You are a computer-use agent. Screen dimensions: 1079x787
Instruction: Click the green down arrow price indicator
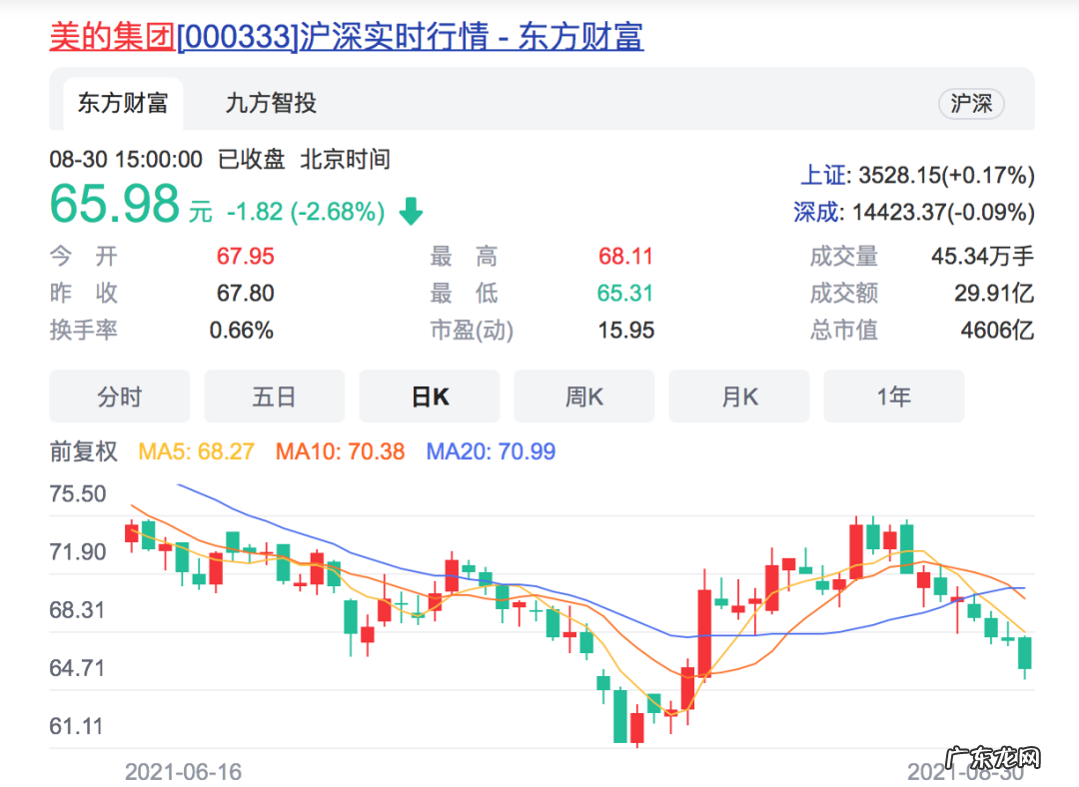click(410, 212)
